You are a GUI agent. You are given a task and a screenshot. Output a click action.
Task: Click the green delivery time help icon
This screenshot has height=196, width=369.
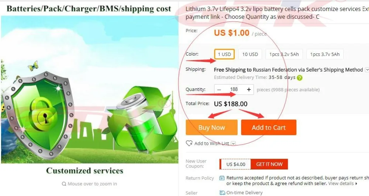coord(299,78)
